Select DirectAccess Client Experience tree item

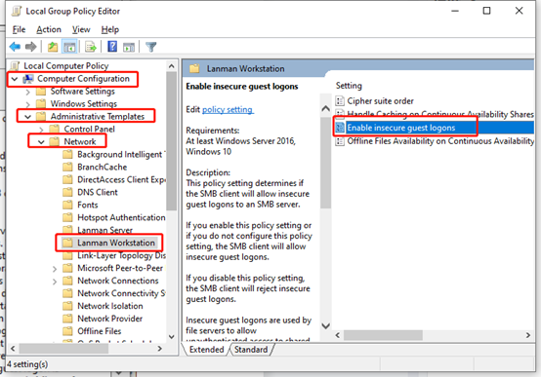coord(121,179)
